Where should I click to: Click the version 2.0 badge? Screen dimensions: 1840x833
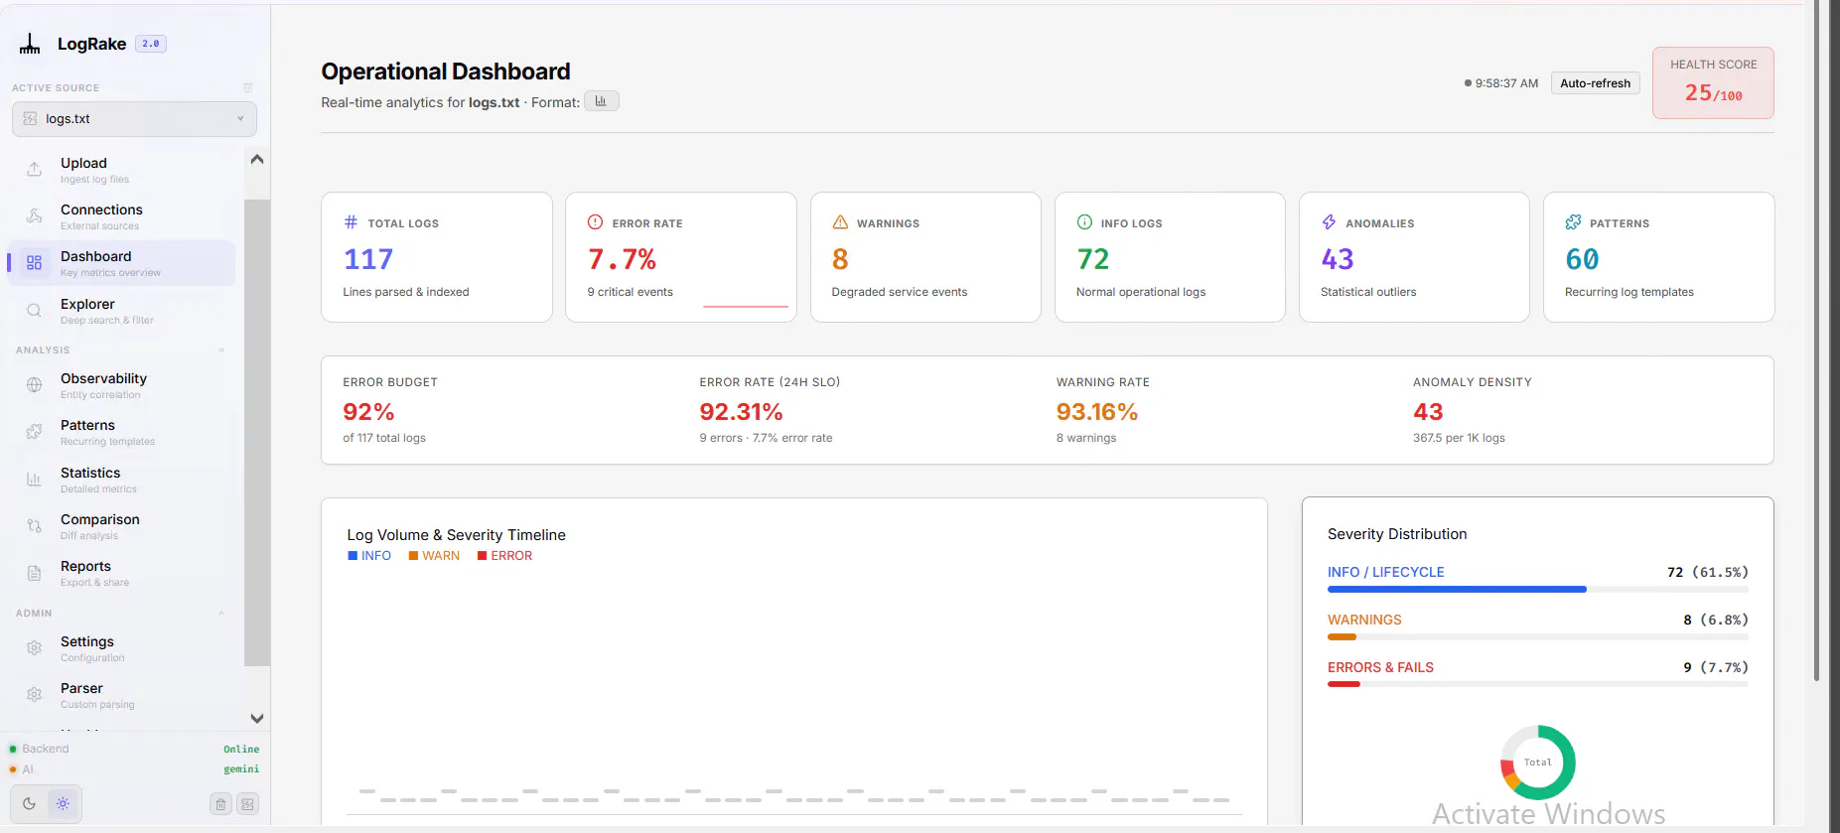[151, 44]
